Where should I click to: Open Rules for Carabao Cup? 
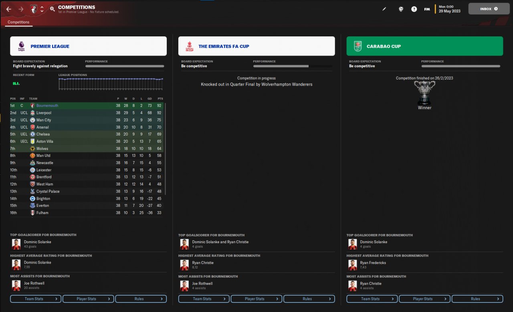pyautogui.click(x=477, y=299)
